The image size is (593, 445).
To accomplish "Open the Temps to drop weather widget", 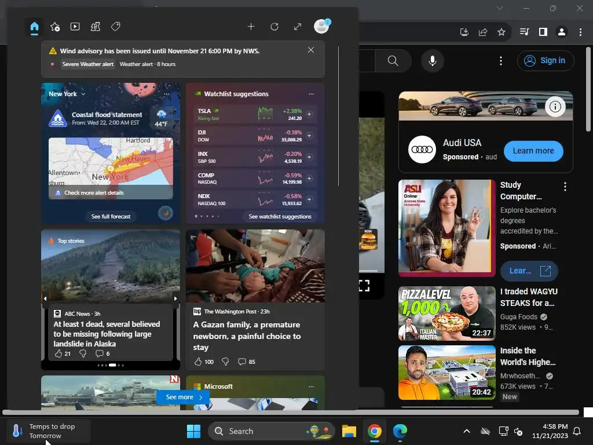I will (x=49, y=431).
